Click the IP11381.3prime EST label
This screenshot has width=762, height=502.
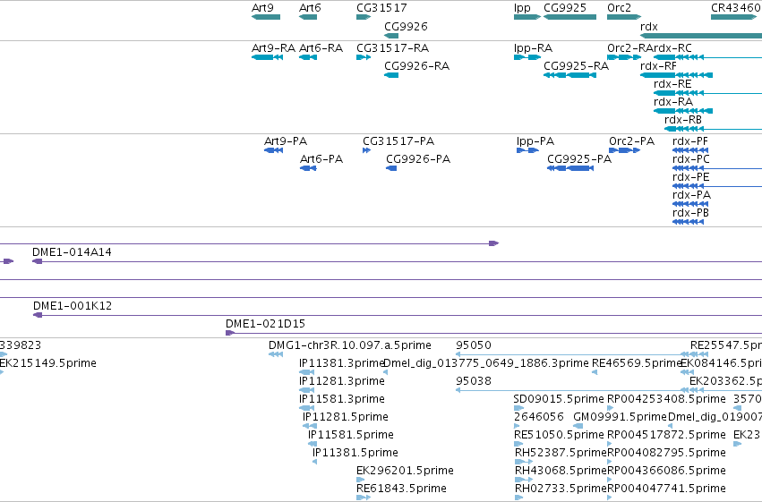[342, 363]
